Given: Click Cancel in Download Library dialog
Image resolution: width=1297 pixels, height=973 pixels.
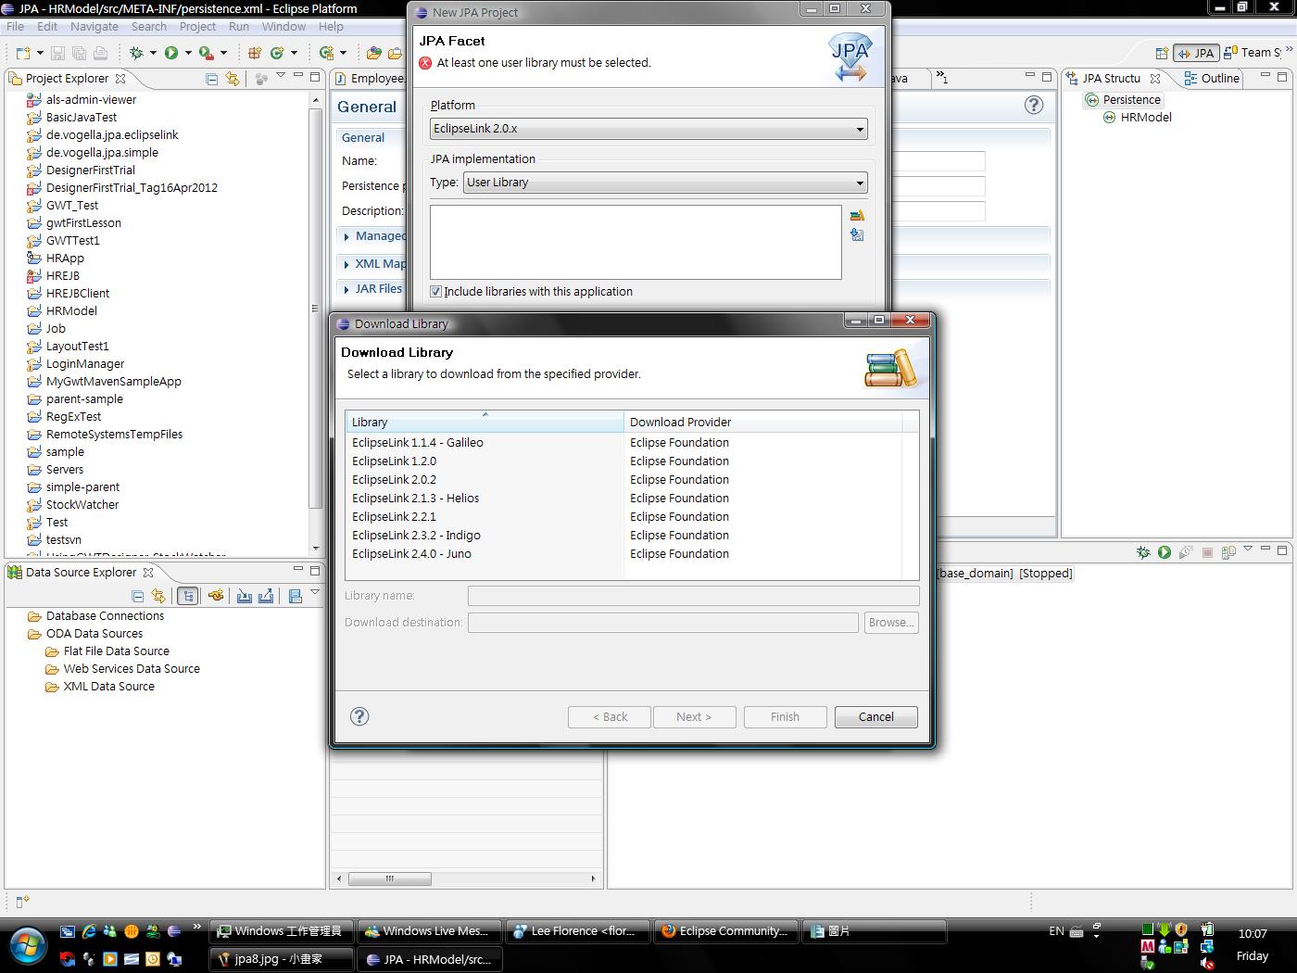Looking at the screenshot, I should (876, 717).
